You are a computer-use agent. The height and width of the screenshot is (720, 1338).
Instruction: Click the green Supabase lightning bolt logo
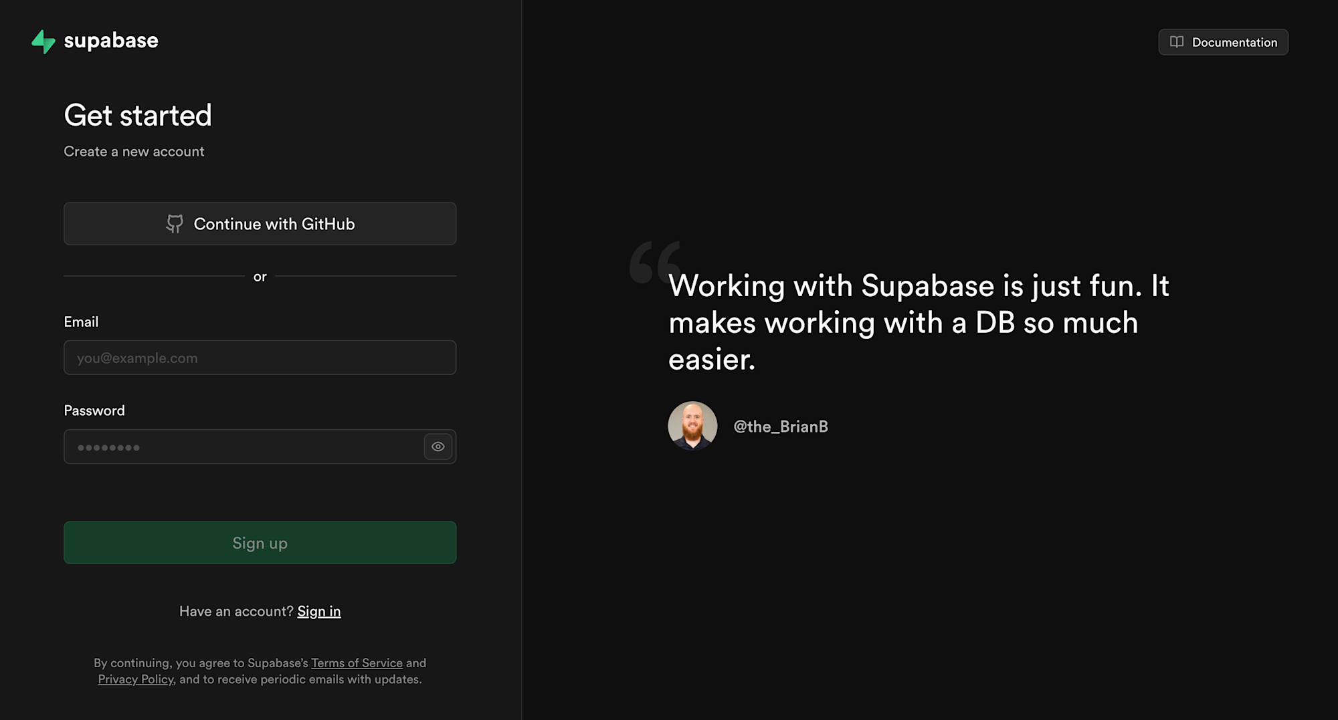[43, 41]
